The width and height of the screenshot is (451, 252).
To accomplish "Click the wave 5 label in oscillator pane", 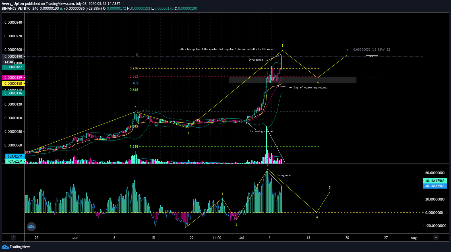I will (x=330, y=187).
